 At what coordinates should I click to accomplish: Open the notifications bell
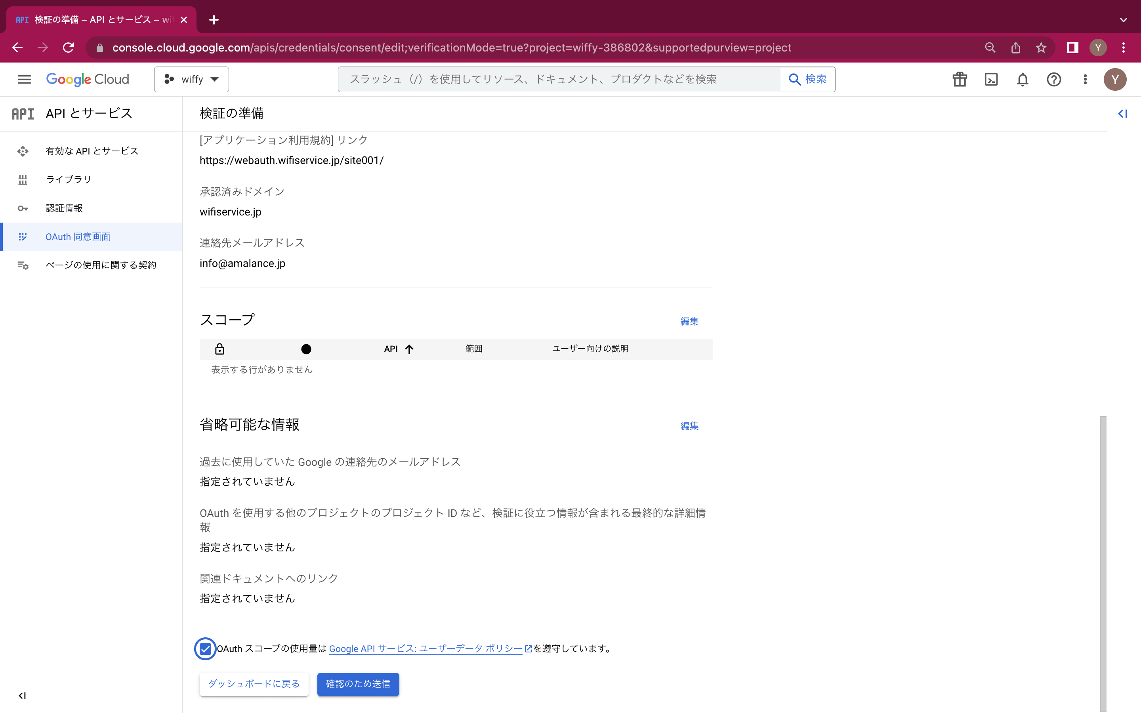tap(1022, 79)
